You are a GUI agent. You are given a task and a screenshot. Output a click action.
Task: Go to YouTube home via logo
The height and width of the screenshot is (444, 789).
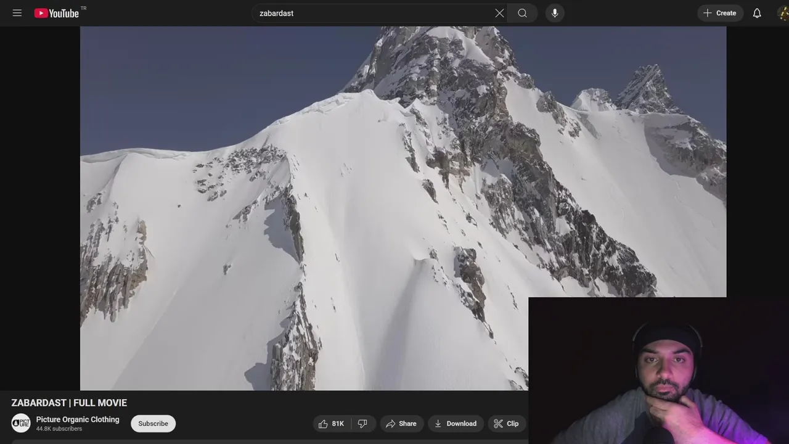point(56,13)
